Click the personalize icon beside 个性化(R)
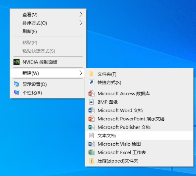This screenshot has width=196, height=176. tap(17, 93)
